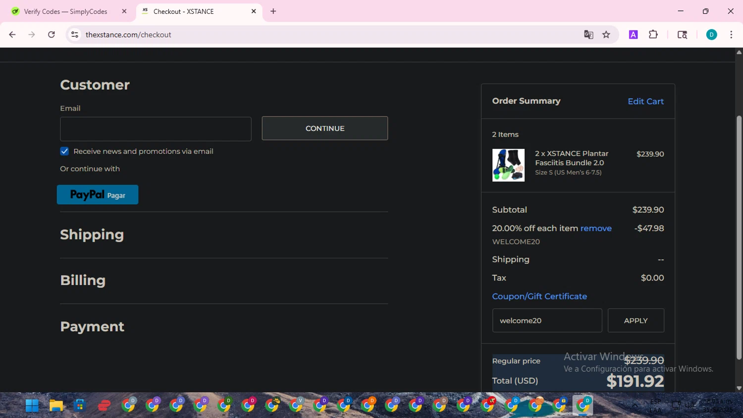743x418 pixels.
Task: Click the Payment section heading
Action: coord(92,326)
